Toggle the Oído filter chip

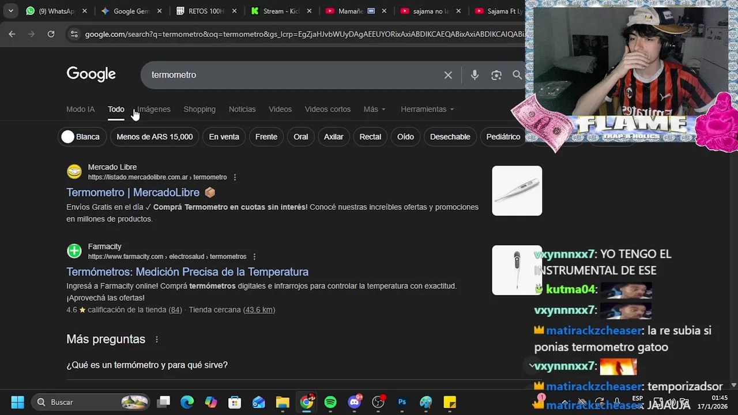pos(405,137)
